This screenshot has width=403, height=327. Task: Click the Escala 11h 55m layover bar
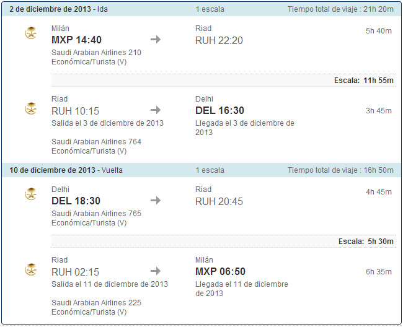click(224, 81)
